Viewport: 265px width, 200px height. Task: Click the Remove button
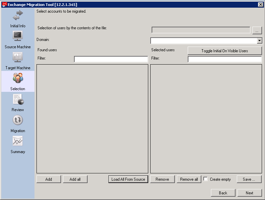click(x=162, y=179)
